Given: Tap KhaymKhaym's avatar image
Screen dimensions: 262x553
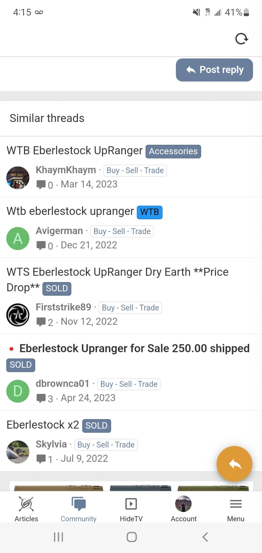Looking at the screenshot, I should point(18,178).
